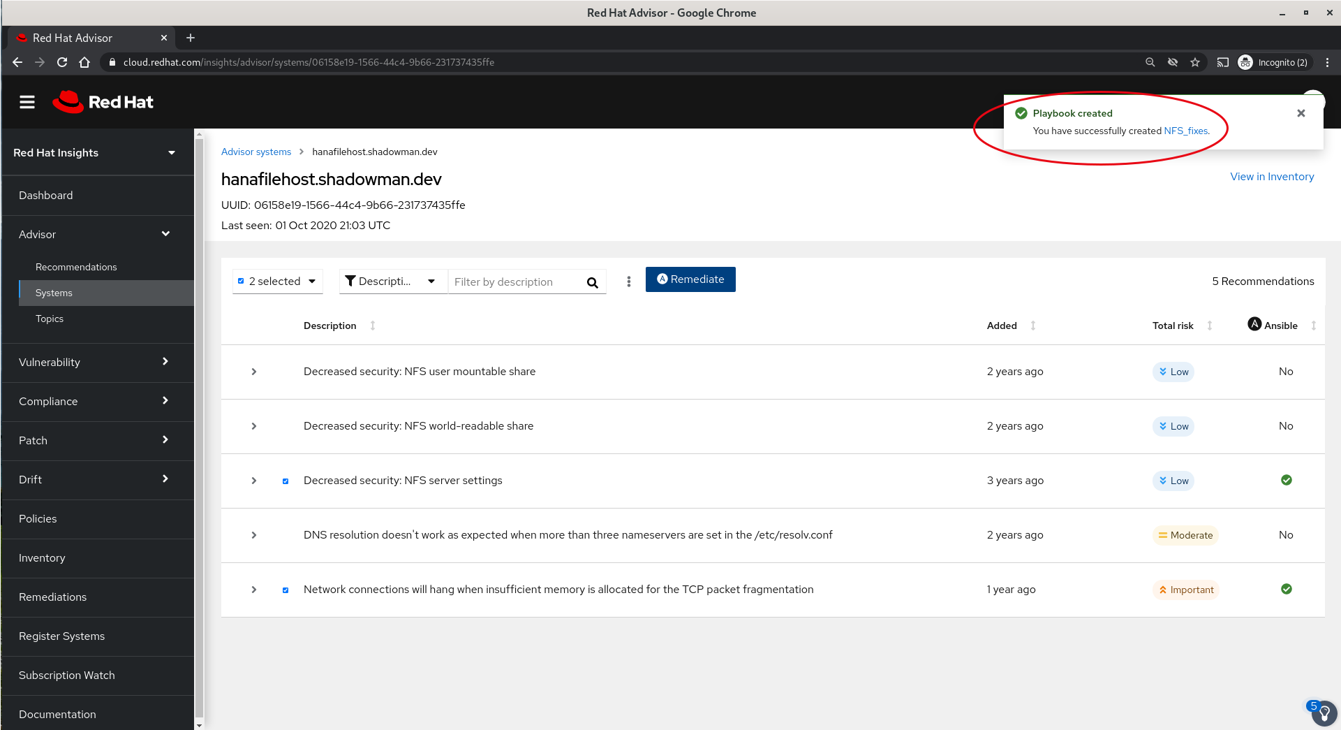Toggle the bulk select checkbox
Viewport: 1341px width, 730px height.
point(241,281)
